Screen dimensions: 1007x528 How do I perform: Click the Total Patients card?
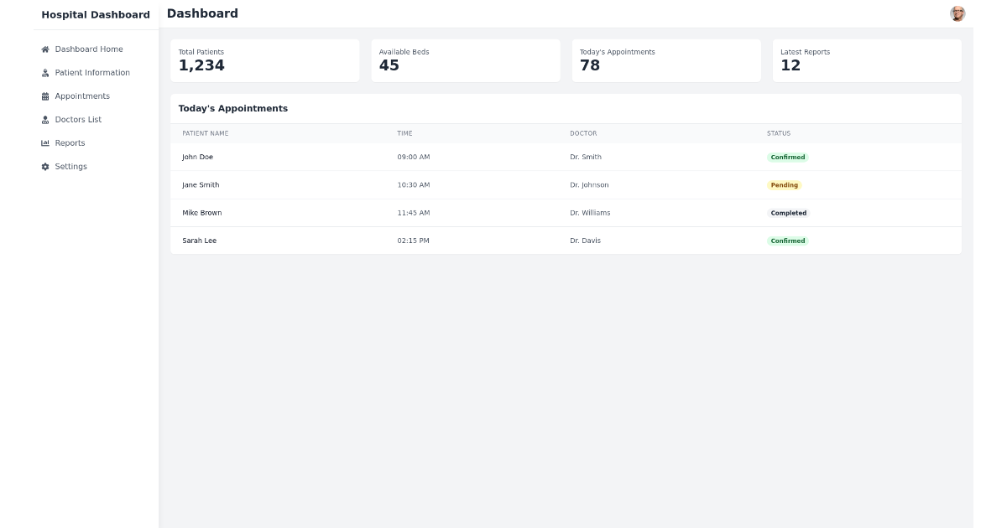coord(265,60)
